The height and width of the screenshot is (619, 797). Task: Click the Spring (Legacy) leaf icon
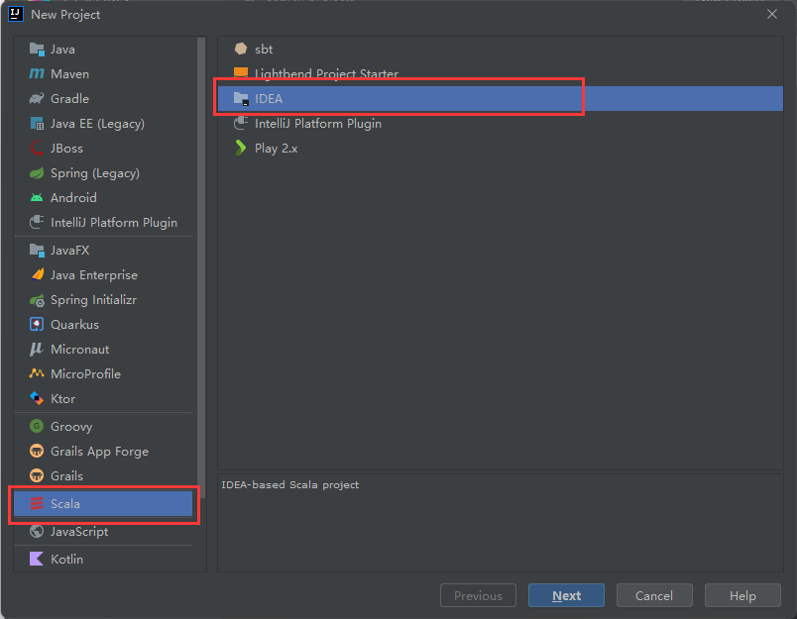pyautogui.click(x=37, y=173)
